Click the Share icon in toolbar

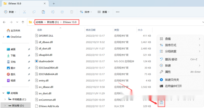pos(62,12)
